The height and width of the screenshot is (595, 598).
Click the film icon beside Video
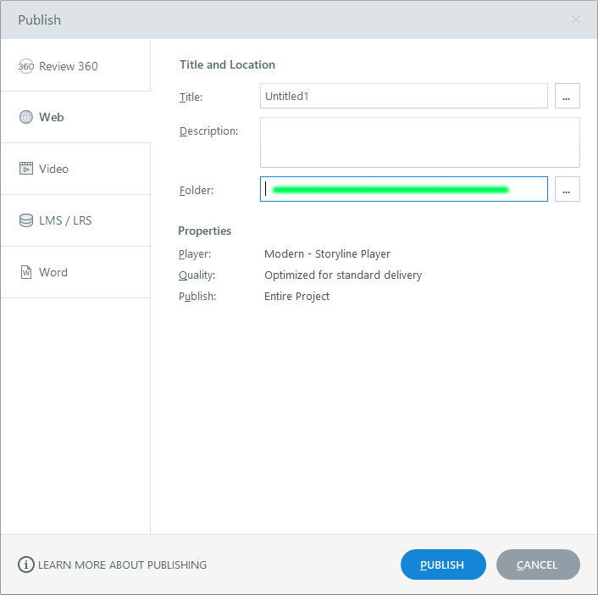pos(26,169)
